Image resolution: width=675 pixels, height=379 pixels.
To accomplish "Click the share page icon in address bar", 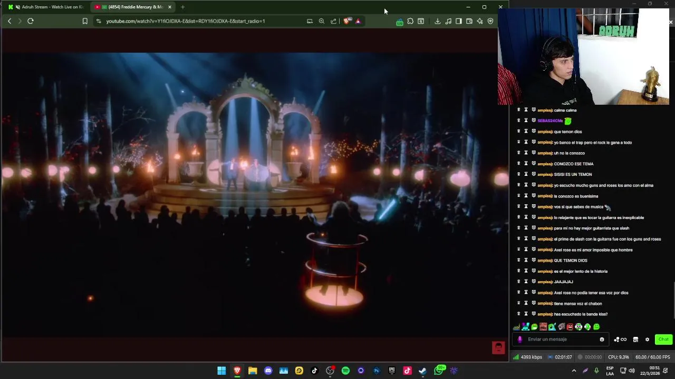I will point(333,21).
